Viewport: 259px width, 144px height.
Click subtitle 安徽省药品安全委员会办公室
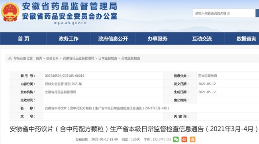coord(70,16)
